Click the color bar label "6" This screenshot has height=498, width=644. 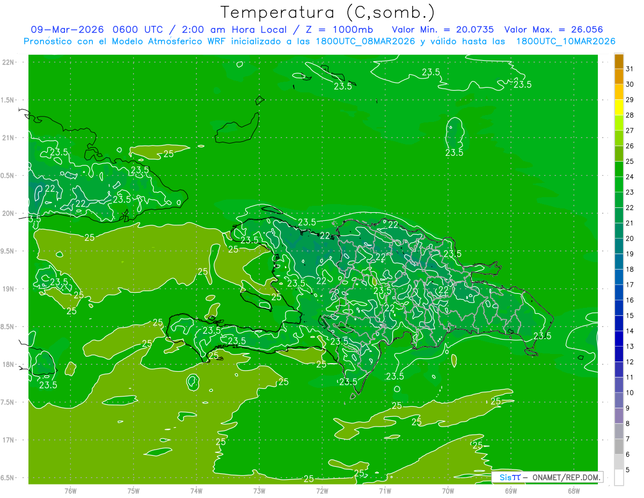pos(628,454)
